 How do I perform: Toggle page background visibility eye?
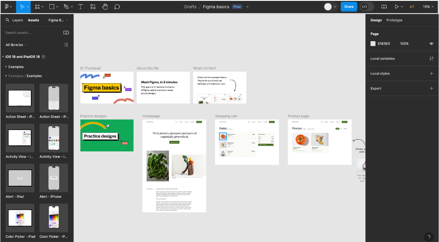point(431,44)
